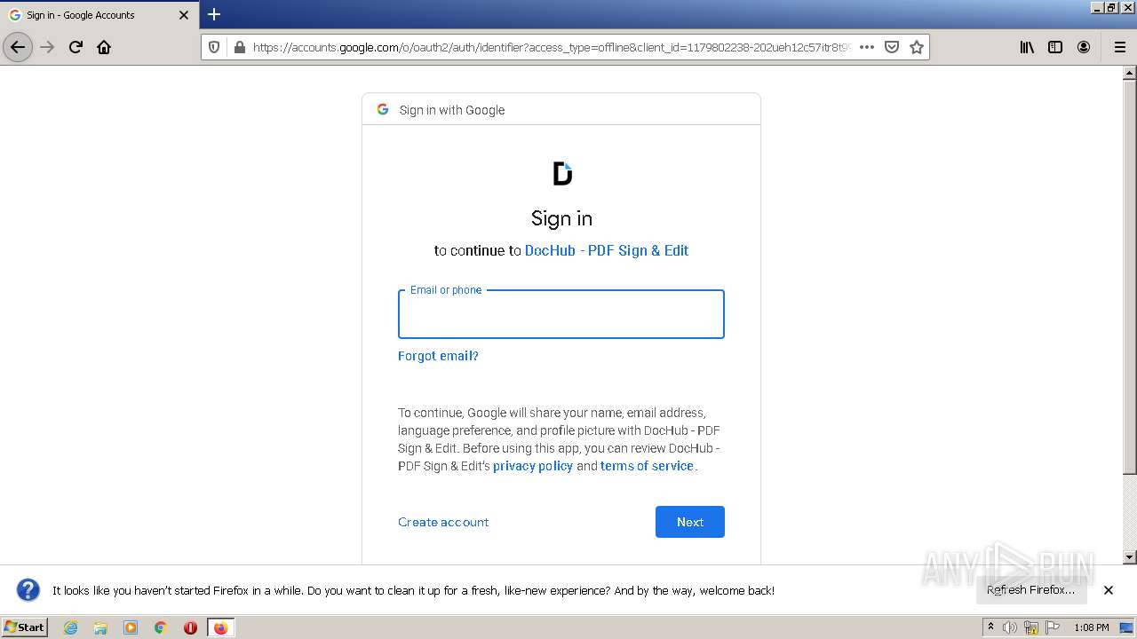This screenshot has width=1137, height=639.
Task: Show hidden system tray icons
Action: [990, 627]
